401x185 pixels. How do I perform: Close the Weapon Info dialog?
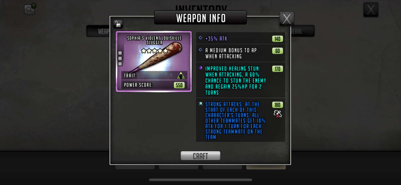click(287, 19)
